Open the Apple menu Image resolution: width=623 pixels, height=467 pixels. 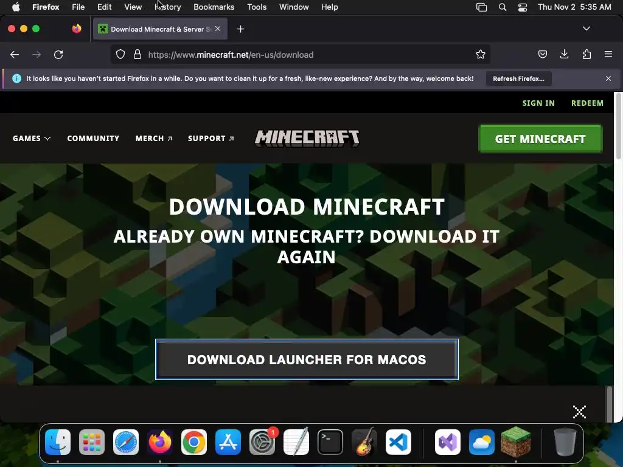tap(16, 7)
